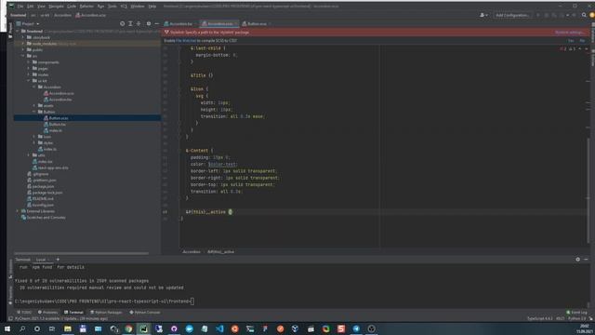
Task: Open the user account dropdown icon
Action: click(x=483, y=15)
